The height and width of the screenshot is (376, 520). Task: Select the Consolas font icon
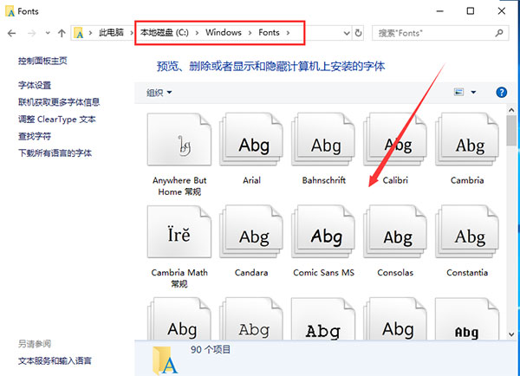click(395, 231)
